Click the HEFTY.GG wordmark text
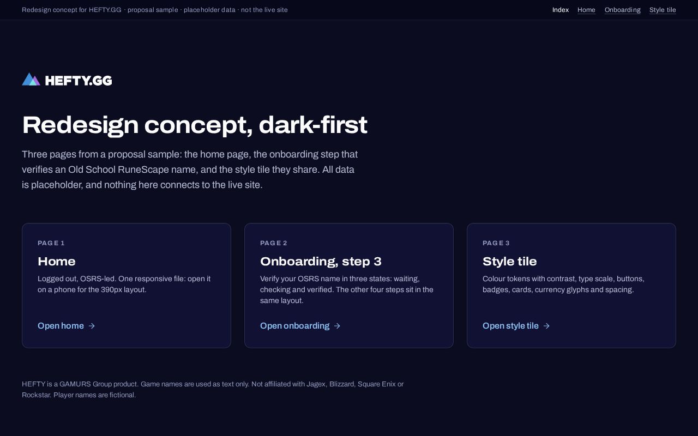 tap(79, 81)
